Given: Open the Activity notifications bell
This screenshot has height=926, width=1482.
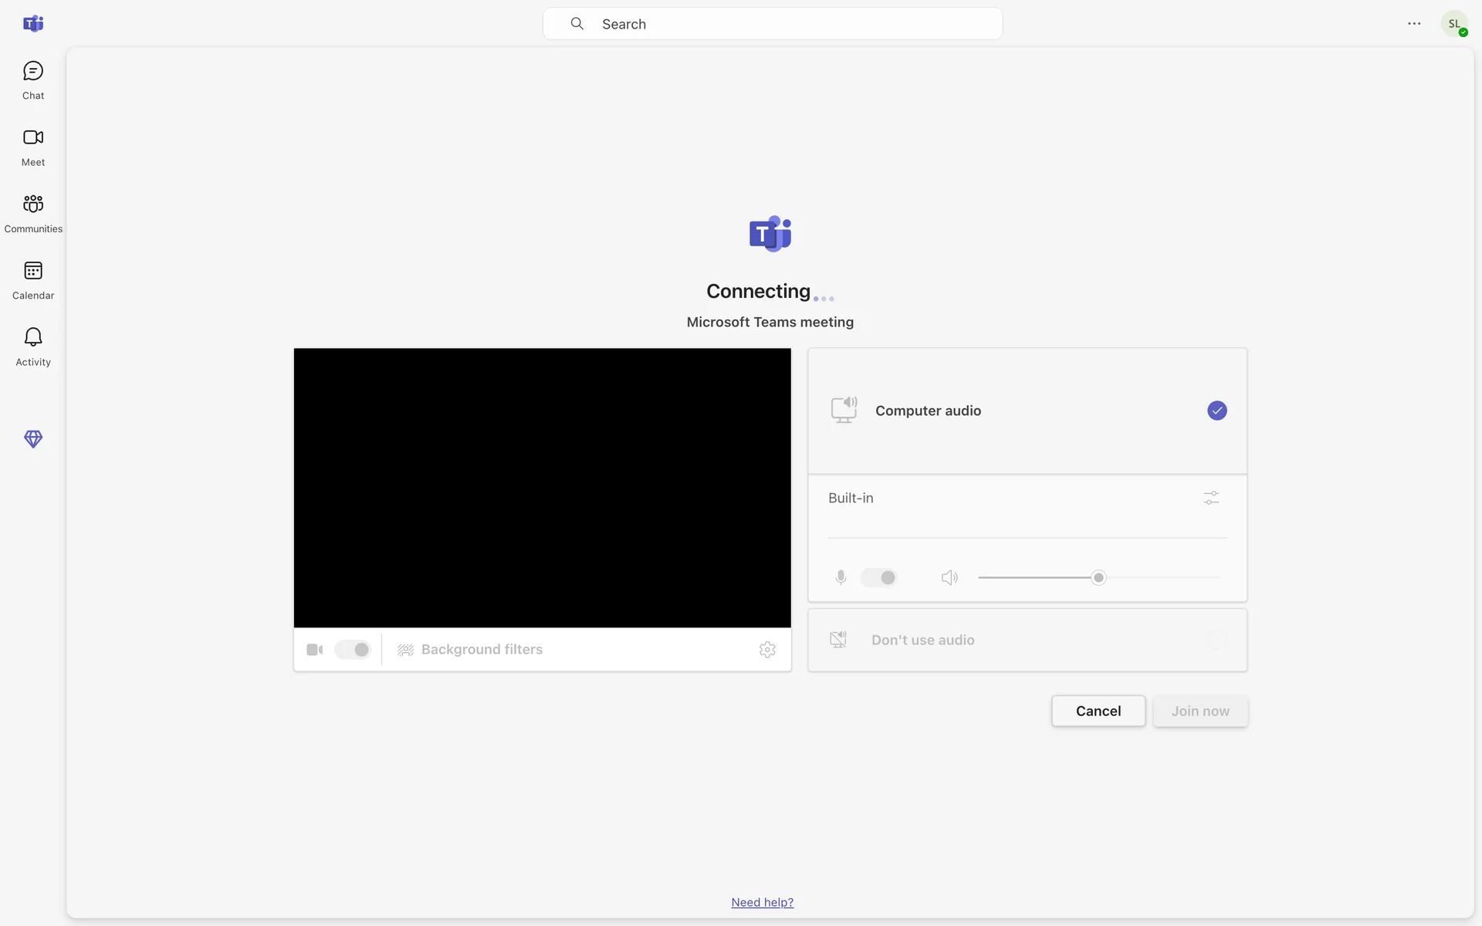Looking at the screenshot, I should 33,346.
